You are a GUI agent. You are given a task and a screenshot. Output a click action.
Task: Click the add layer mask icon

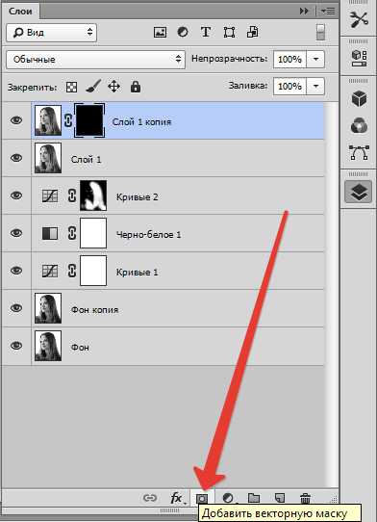pyautogui.click(x=202, y=498)
